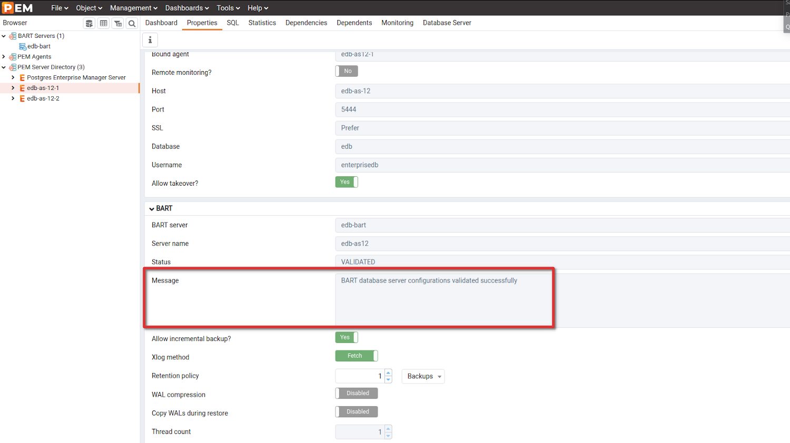Open the Tools menu
Screen dimensions: 790x443
point(228,8)
